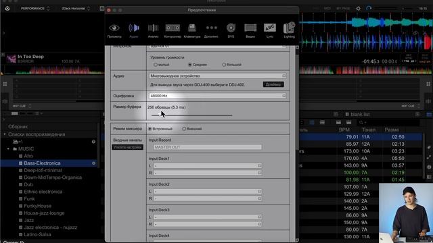Viewport: 433px width, 243px height.
Task: Select Встроенный mixer mode radio button
Action: click(x=150, y=129)
